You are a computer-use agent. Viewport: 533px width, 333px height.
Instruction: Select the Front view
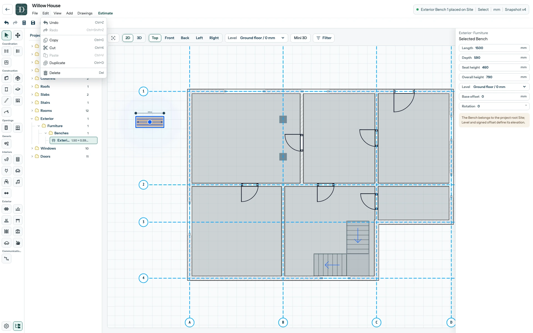click(x=170, y=38)
